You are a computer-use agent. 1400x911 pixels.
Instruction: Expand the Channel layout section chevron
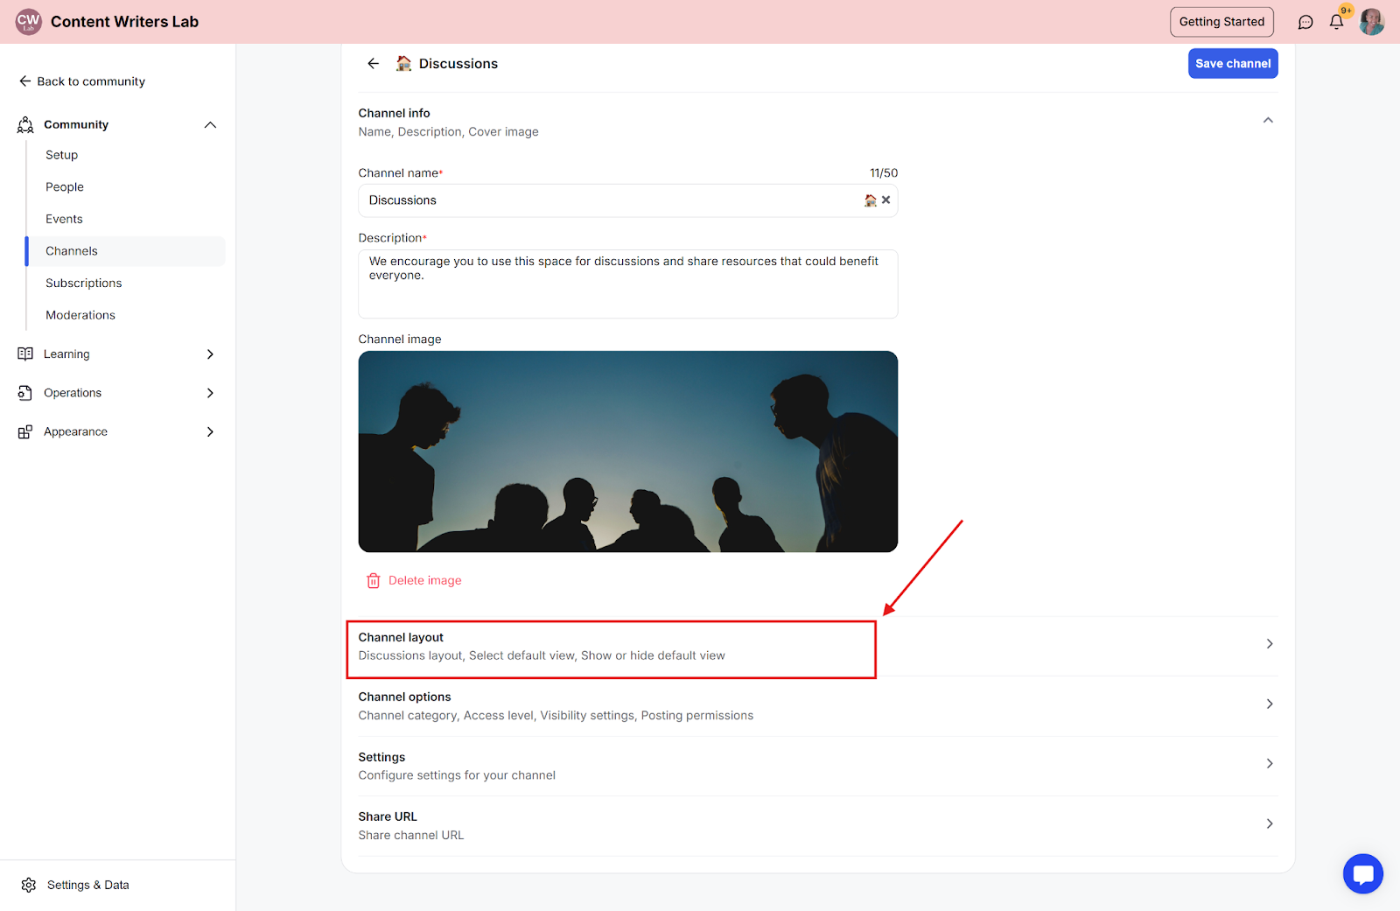click(x=1270, y=644)
